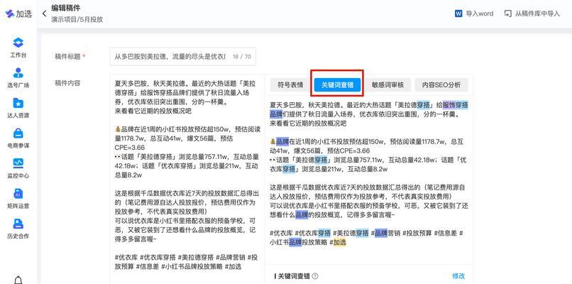Click the 编辑稿件 page title
The width and height of the screenshot is (572, 284).
[66, 8]
